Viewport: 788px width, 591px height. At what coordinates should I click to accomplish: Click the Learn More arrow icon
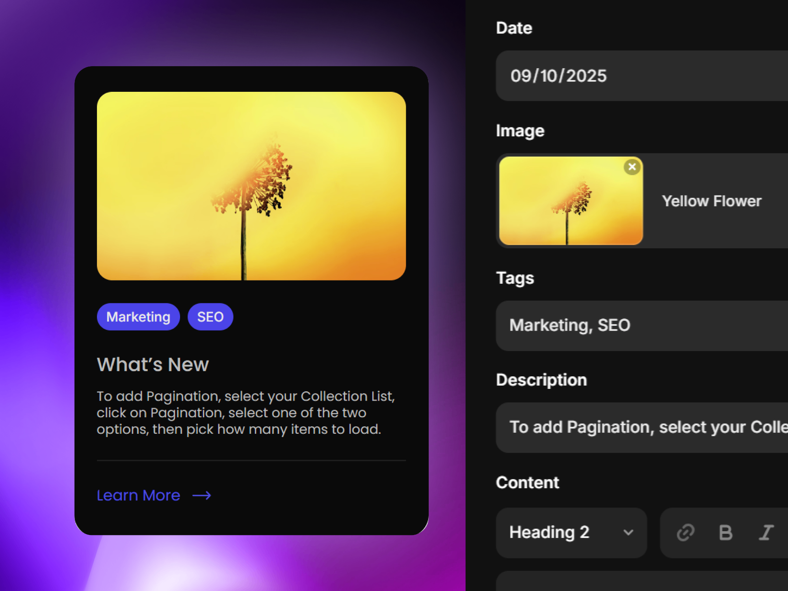[202, 495]
